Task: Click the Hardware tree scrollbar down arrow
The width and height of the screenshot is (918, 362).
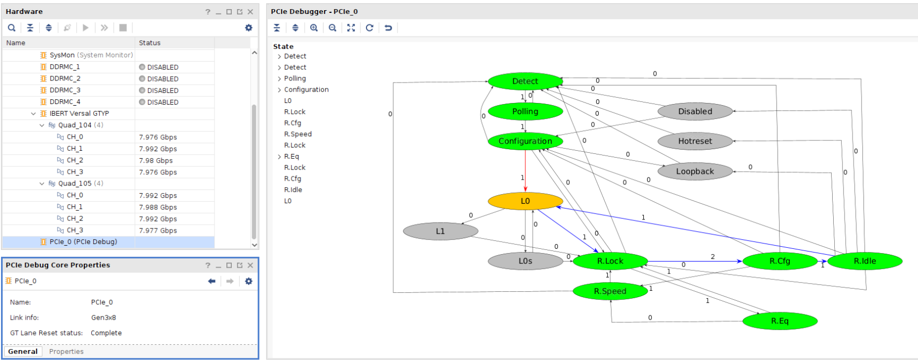Action: click(x=254, y=245)
